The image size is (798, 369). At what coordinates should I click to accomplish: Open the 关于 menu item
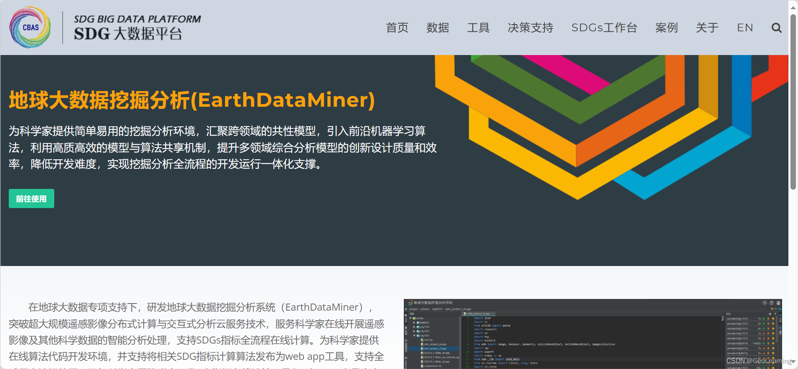(707, 28)
